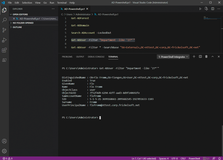
Task: Click PowerShell version 5.1 status item
Action: (206, 159)
